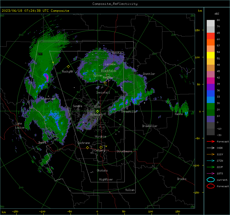Click the green 22JP arrow legend icon

211,167
